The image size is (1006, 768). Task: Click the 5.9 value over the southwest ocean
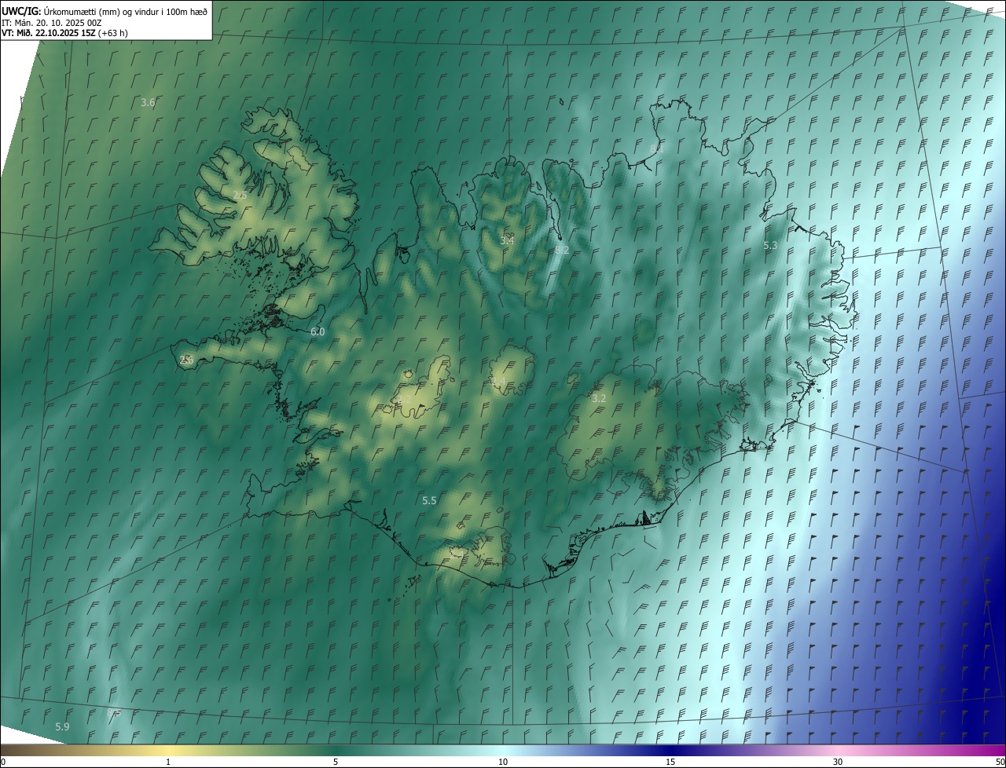tap(62, 727)
